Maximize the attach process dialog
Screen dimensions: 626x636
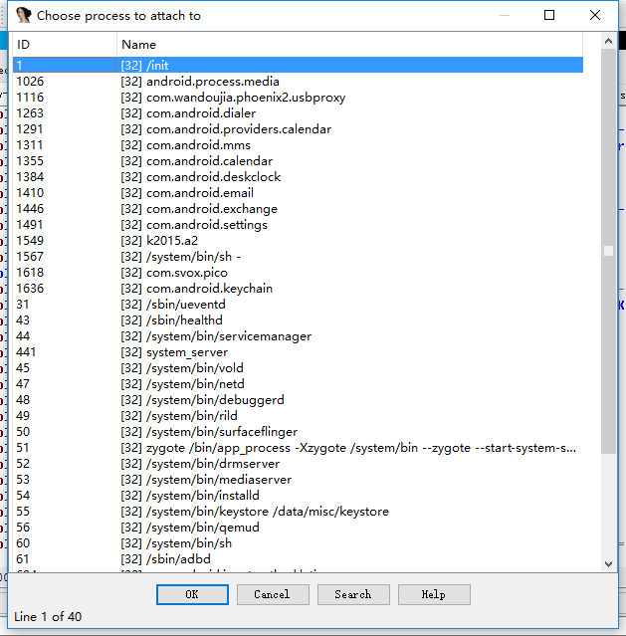[x=549, y=15]
